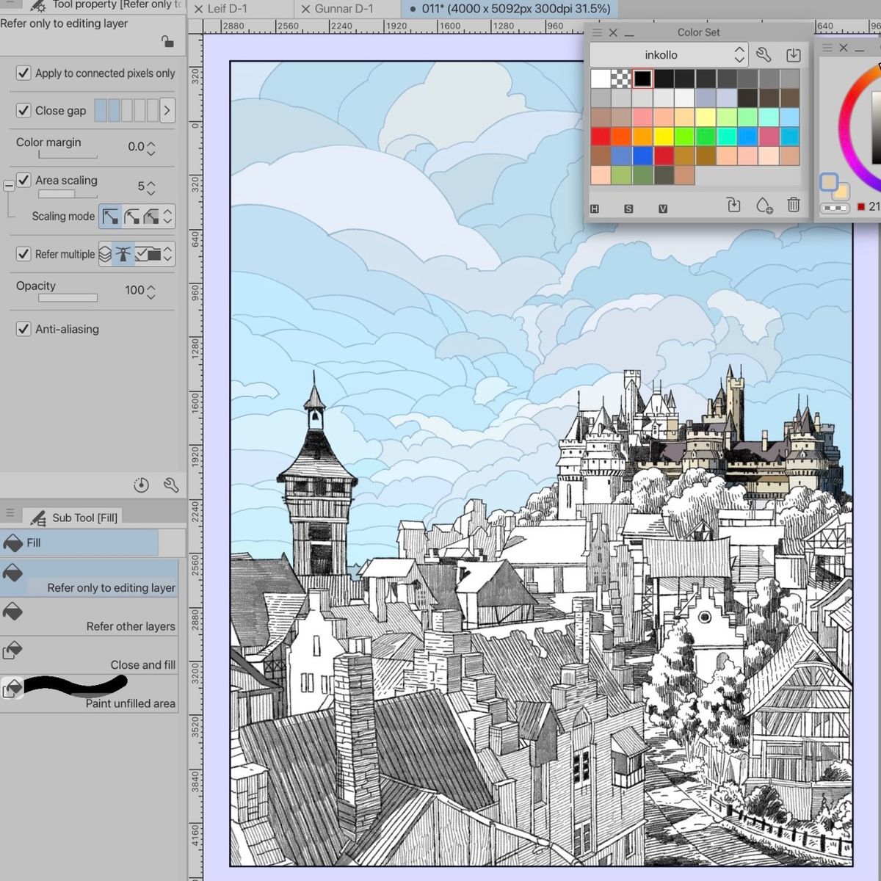Image resolution: width=881 pixels, height=881 pixels.
Task: Open Color Wheel panel hamburger menu
Action: [x=827, y=48]
